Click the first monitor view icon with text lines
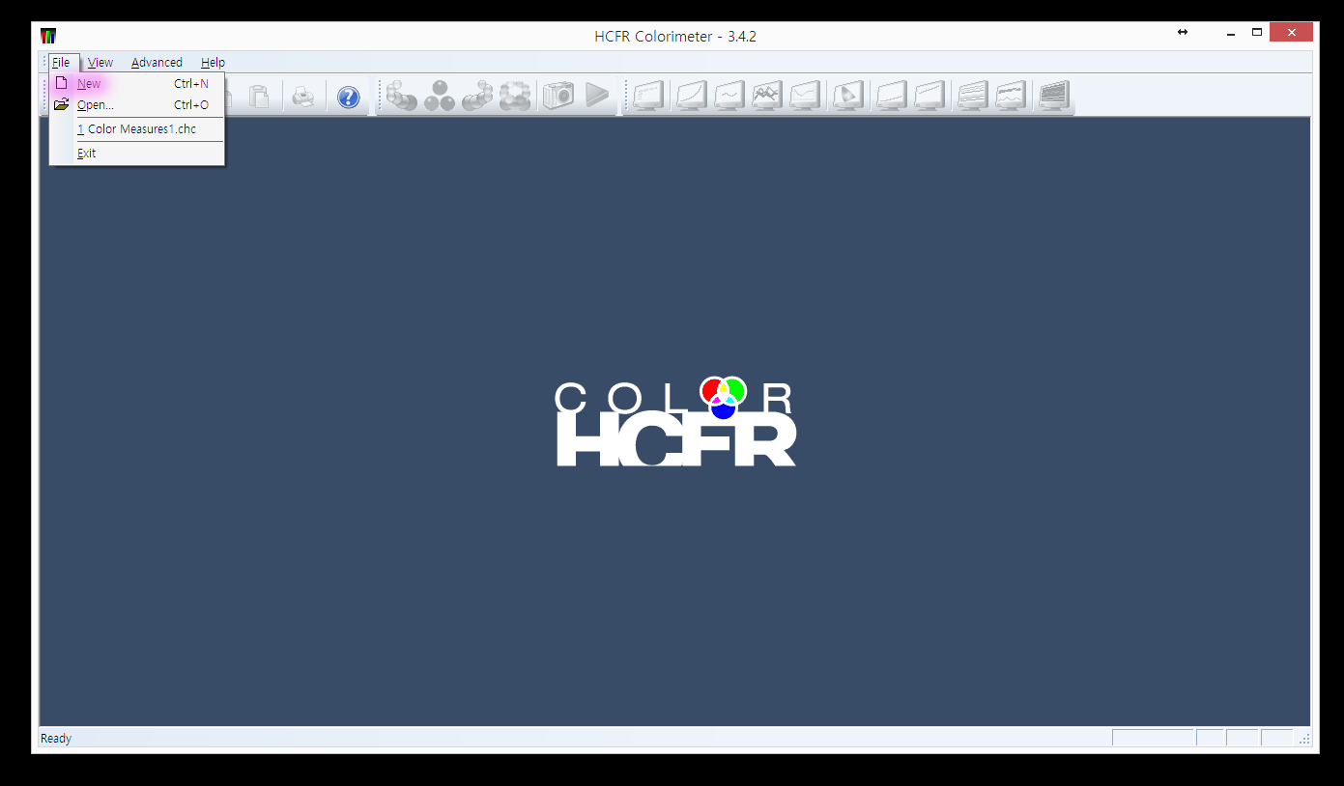This screenshot has width=1344, height=786. click(x=649, y=96)
